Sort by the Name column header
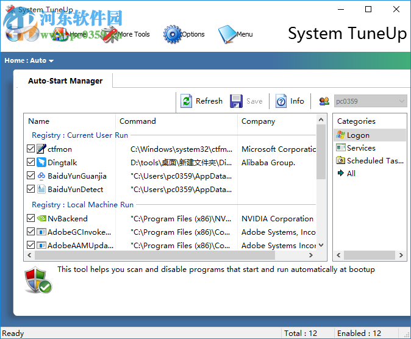The image size is (411, 339). point(70,121)
